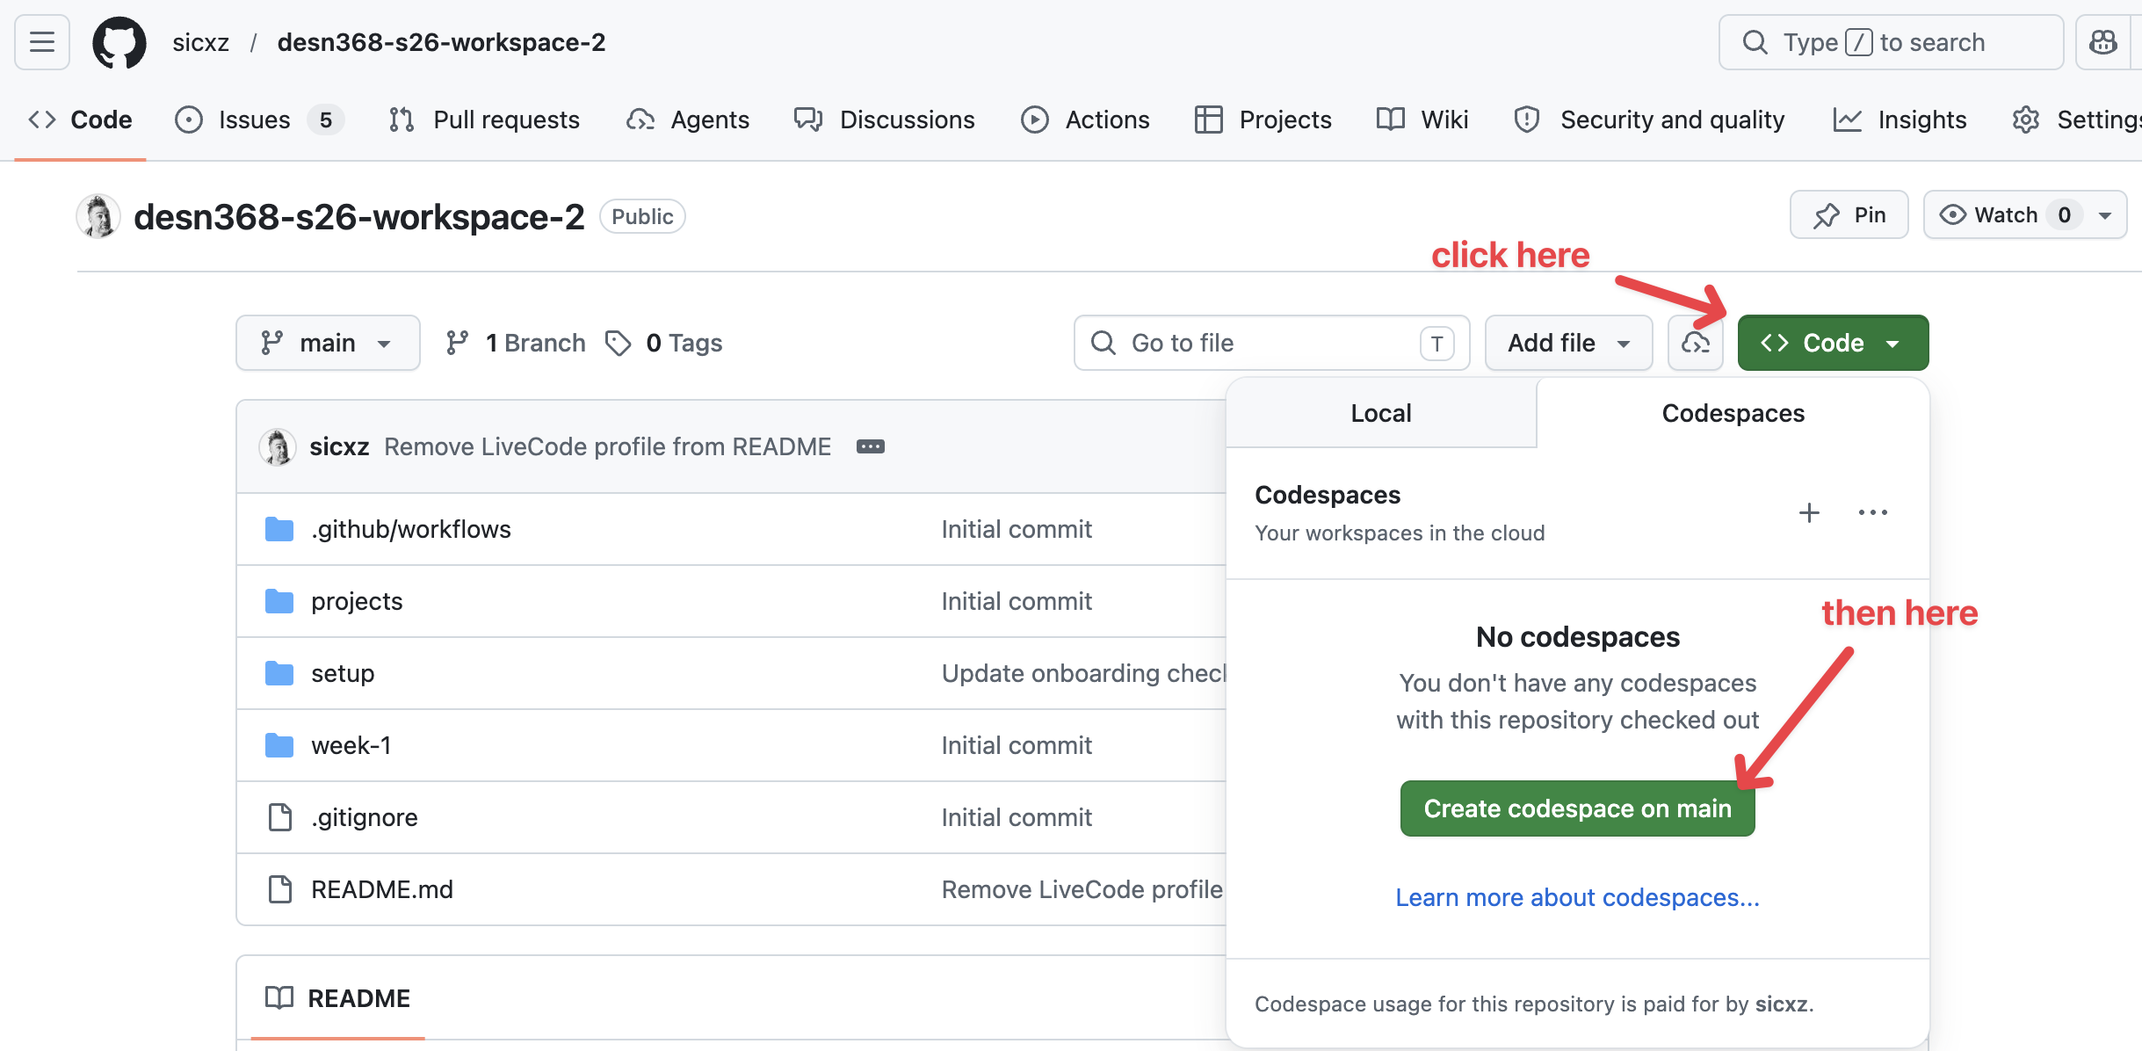Click Initial commit message for projects row
Screen dimensions: 2142x1051
click(1017, 601)
